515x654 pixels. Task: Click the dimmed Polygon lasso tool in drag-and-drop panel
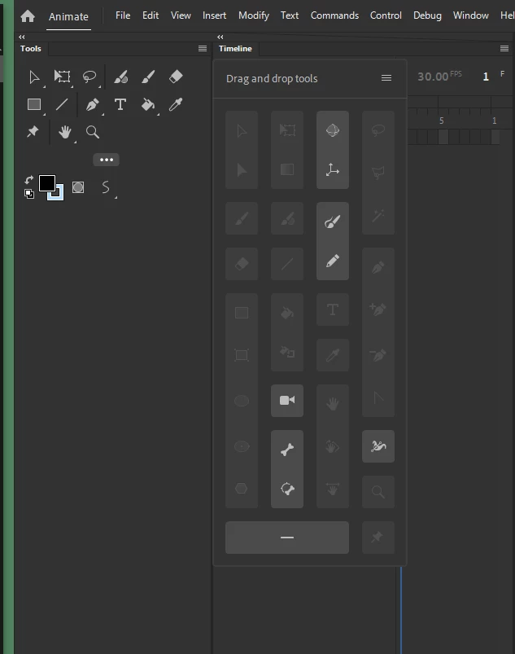(x=378, y=173)
